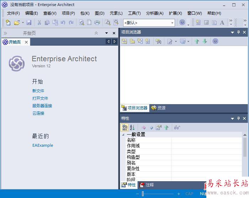The height and width of the screenshot is (198, 249).
Task: Expand the main toolbar overflow chevron at far right
Action: pyautogui.click(x=245, y=22)
